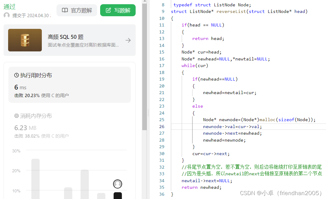326x199 pixels.
Task: Click 'newhead=newtail=cur;' code line
Action: coord(230,93)
